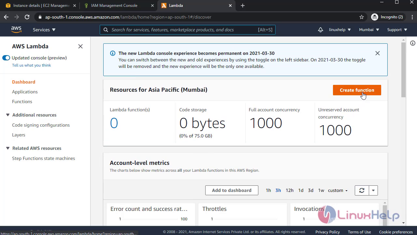Image resolution: width=417 pixels, height=235 pixels.
Task: Click the page vertical scrollbar thumb
Action: tap(403, 70)
